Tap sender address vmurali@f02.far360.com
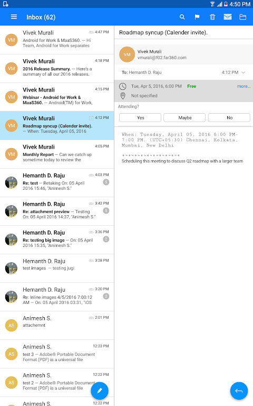This screenshot has height=406, width=253. 162,58
